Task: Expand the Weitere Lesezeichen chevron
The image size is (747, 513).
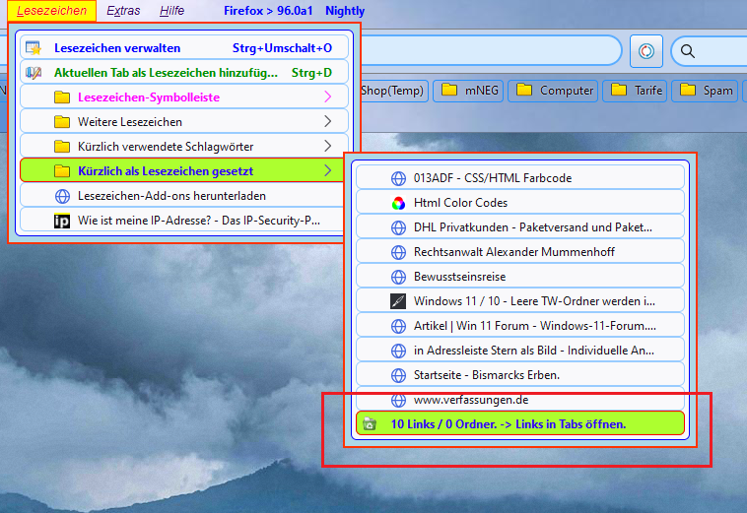Action: 328,122
